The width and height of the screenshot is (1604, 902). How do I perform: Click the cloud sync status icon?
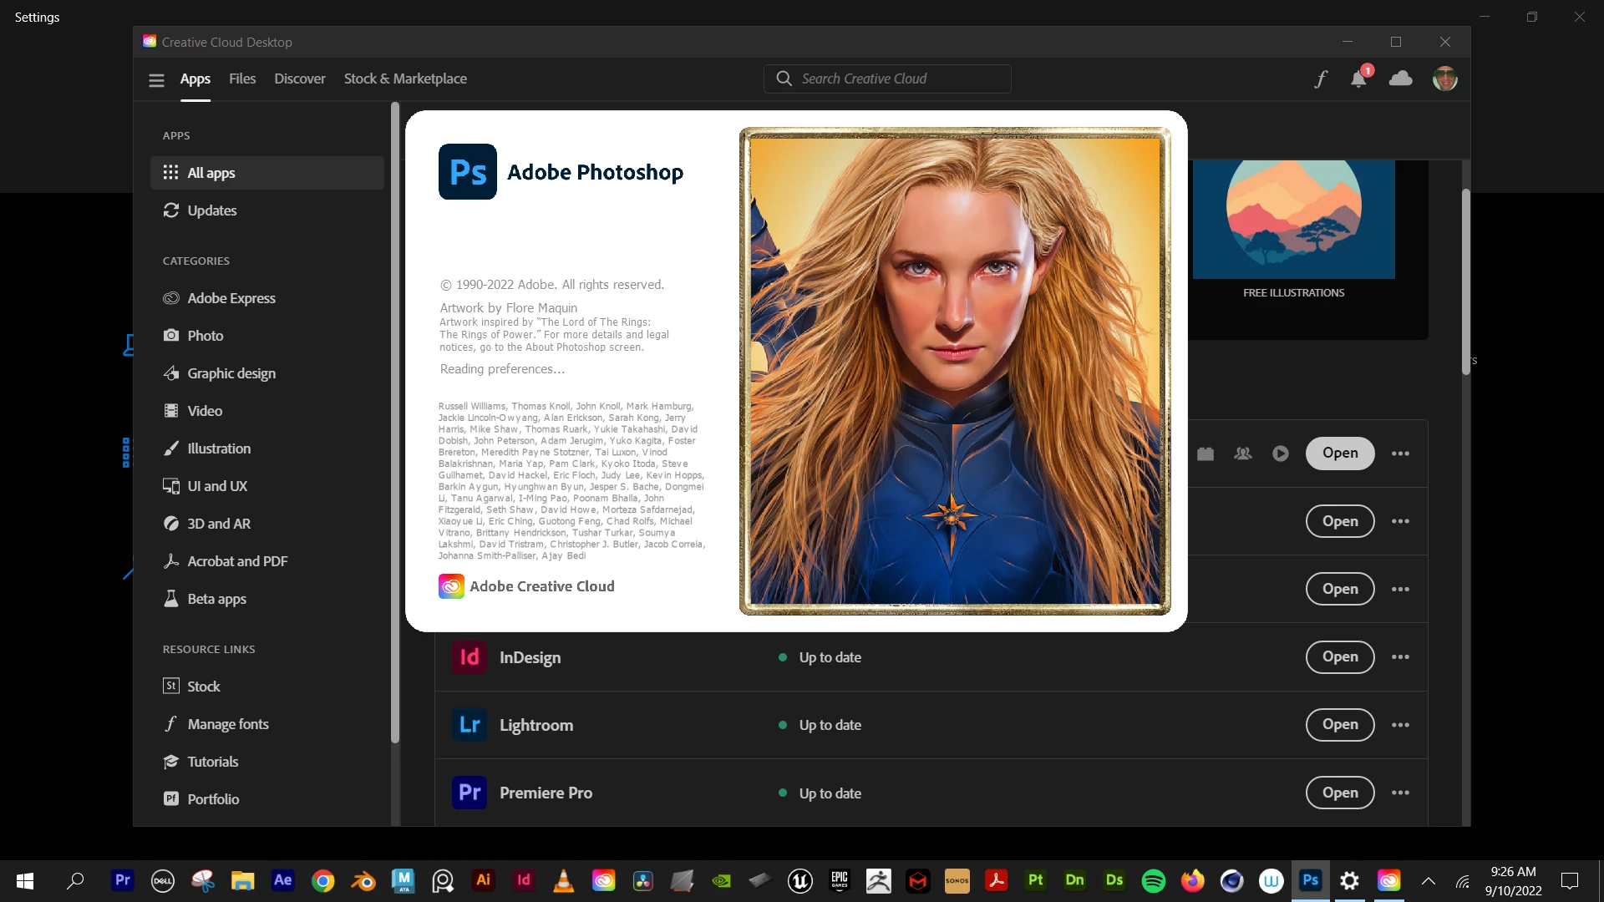click(1401, 79)
